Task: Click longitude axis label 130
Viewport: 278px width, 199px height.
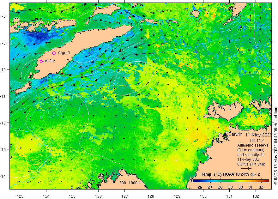Action: [x=203, y=196]
